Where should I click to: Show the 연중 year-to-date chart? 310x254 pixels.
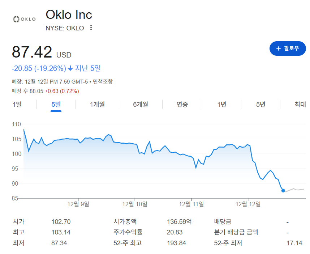coord(182,105)
